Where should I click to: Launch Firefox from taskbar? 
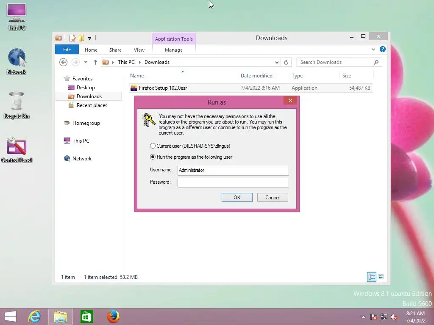point(113,317)
